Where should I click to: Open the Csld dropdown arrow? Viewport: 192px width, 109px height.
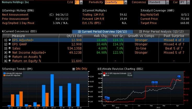[81, 2]
